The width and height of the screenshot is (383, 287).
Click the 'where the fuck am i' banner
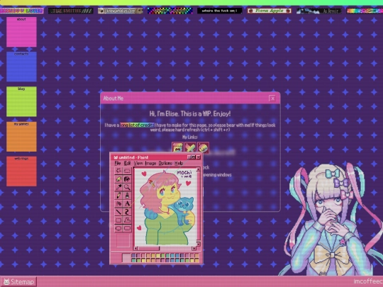coord(220,11)
